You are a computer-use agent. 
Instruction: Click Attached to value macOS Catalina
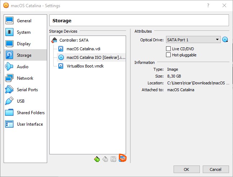[180, 90]
